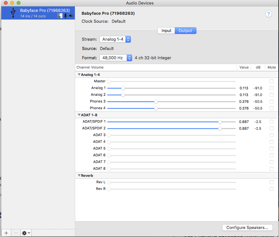The image size is (279, 237).
Task: Click the USB device icon for Babyface Pro
Action: (13, 13)
